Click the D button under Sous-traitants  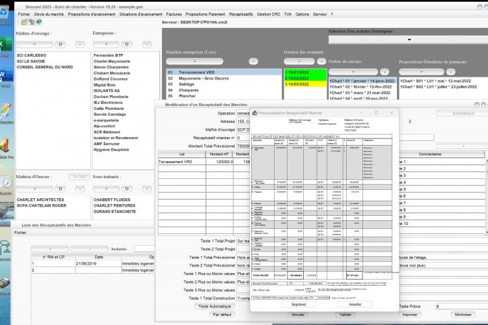point(127,188)
